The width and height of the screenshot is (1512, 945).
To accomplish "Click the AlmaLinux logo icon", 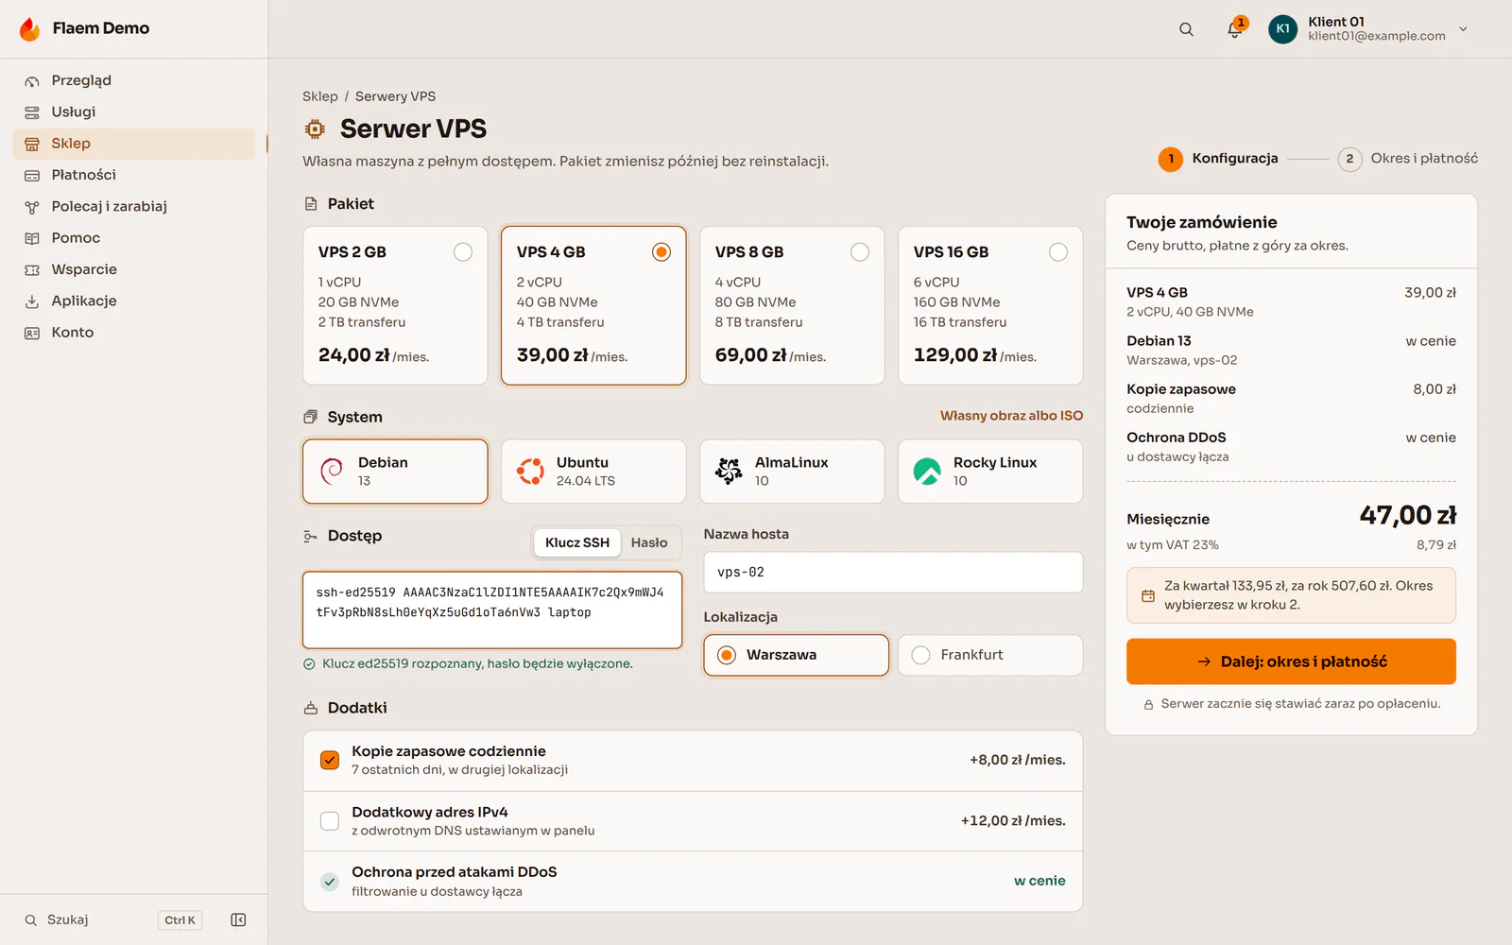I will pyautogui.click(x=729, y=471).
